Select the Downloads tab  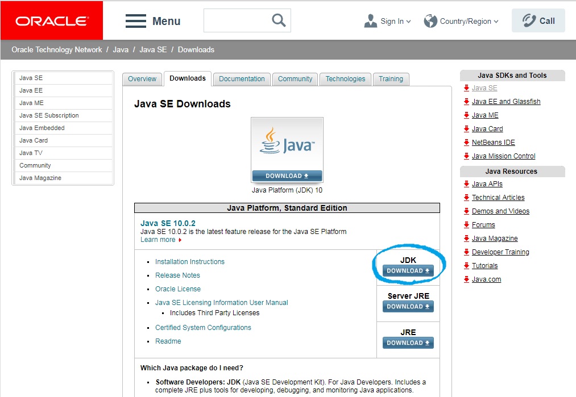coord(188,78)
